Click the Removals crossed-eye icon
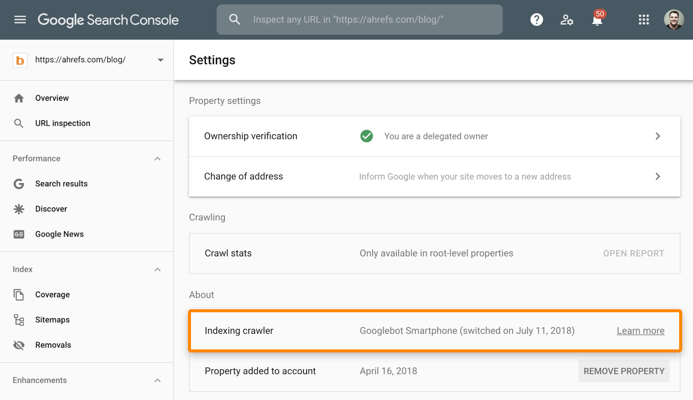 tap(19, 345)
